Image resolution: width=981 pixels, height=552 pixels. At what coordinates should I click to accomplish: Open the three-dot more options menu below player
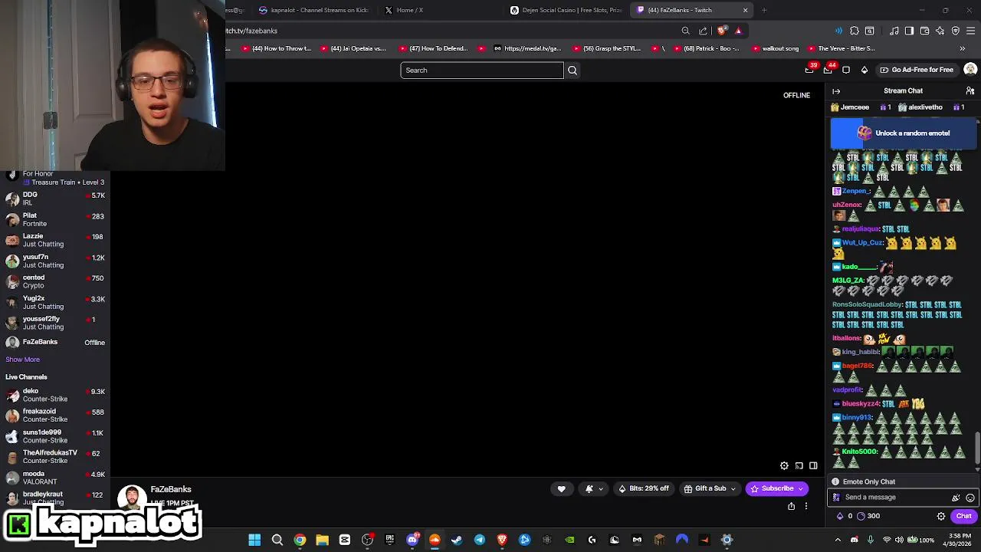[805, 506]
